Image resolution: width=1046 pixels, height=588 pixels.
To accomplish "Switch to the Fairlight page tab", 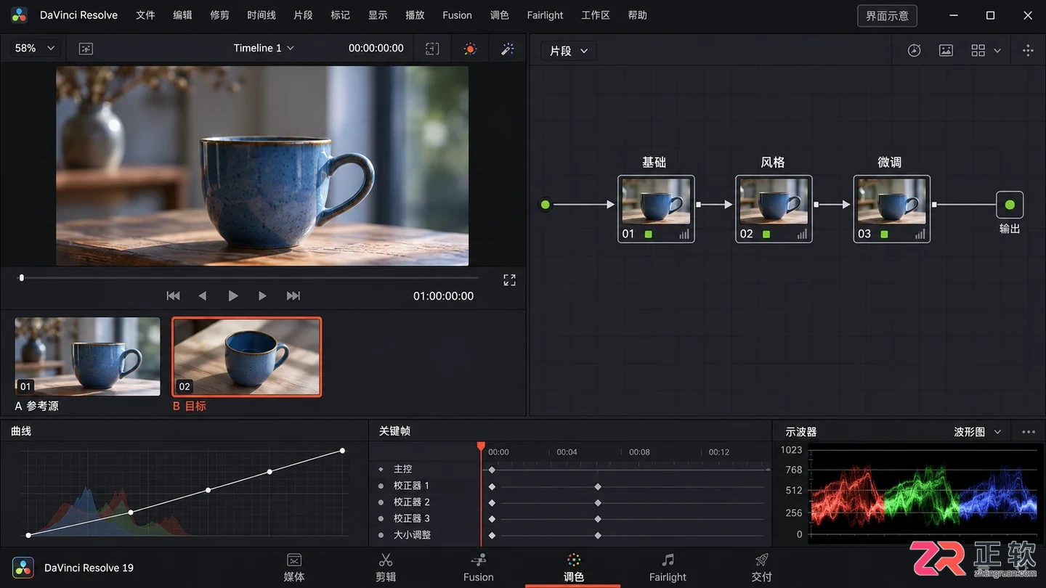I will point(668,568).
